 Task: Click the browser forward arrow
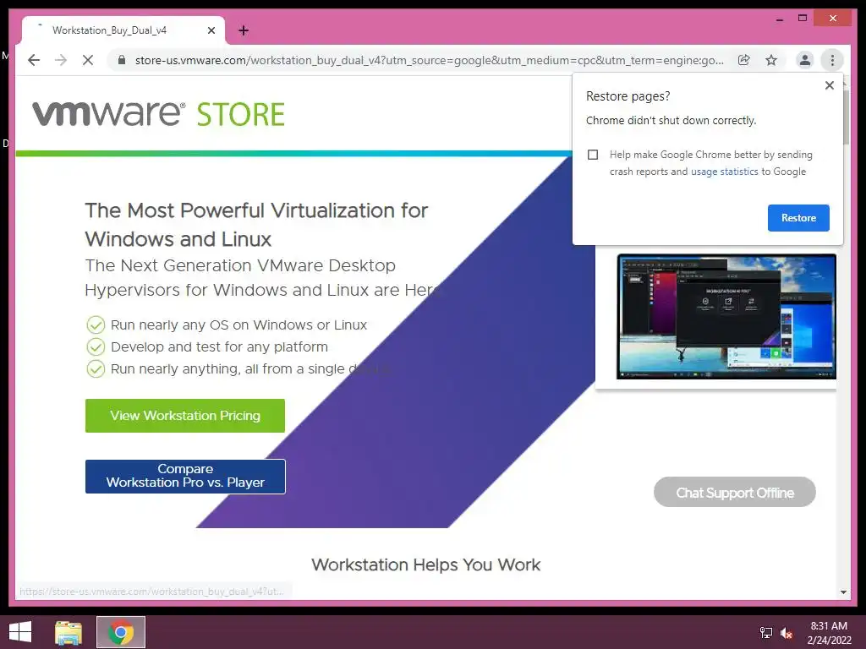61,60
